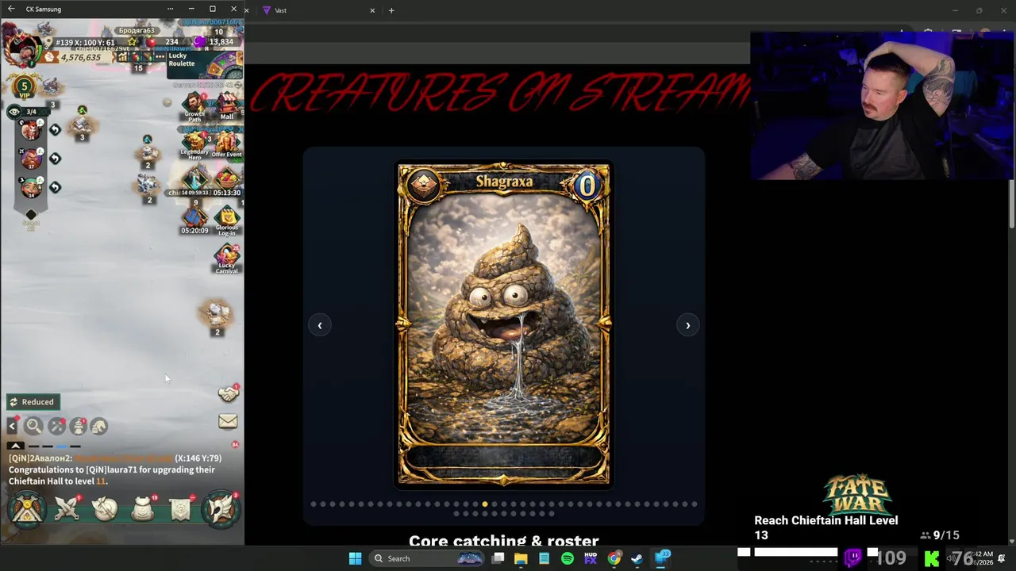Open the crossed swords battle menu

(67, 509)
